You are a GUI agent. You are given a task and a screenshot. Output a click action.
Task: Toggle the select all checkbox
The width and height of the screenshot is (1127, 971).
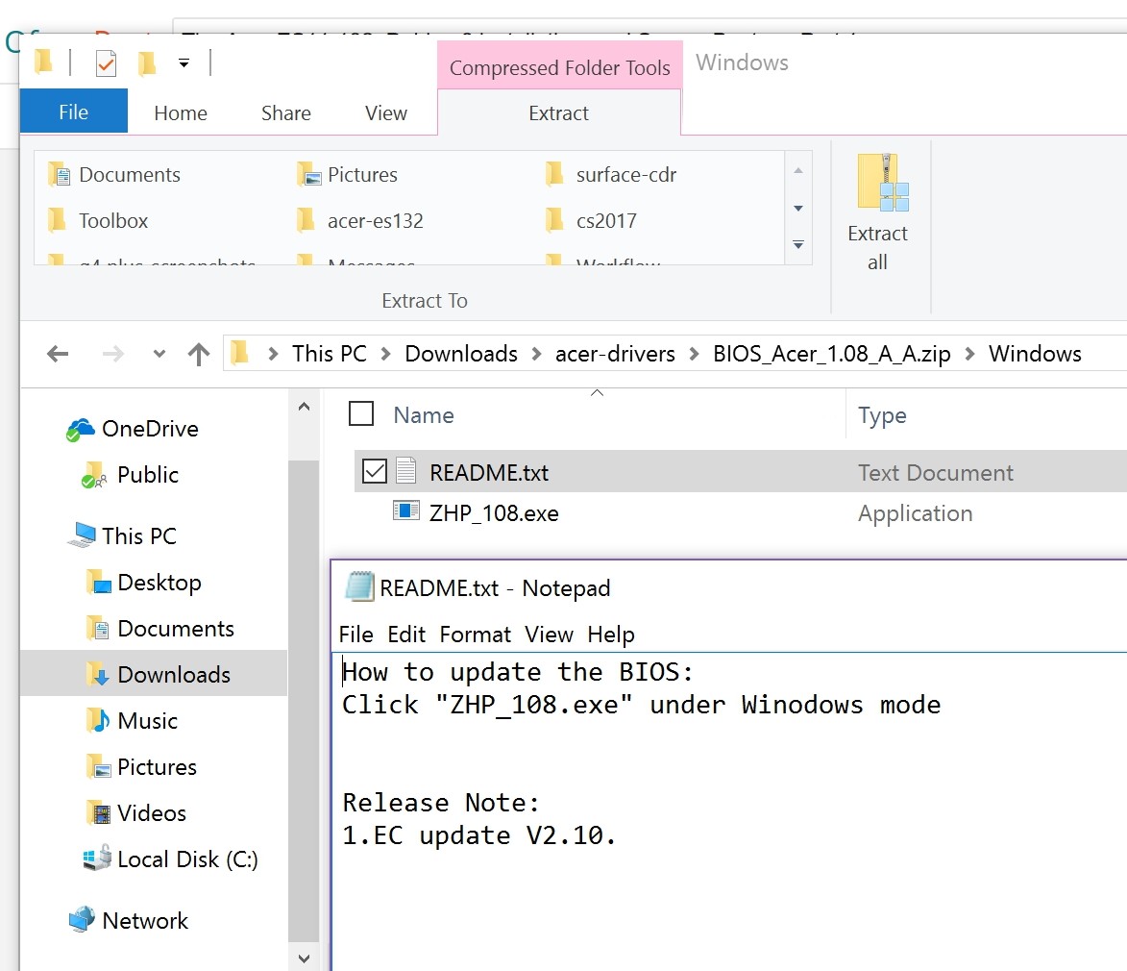coord(361,413)
